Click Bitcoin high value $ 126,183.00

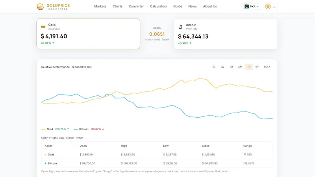(129, 163)
